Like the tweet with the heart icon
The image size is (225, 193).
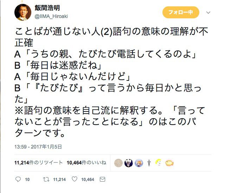click(74, 180)
